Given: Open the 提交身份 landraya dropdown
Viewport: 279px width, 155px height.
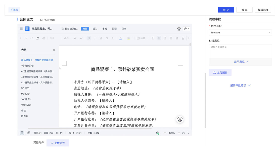Looking at the screenshot, I should 240,32.
